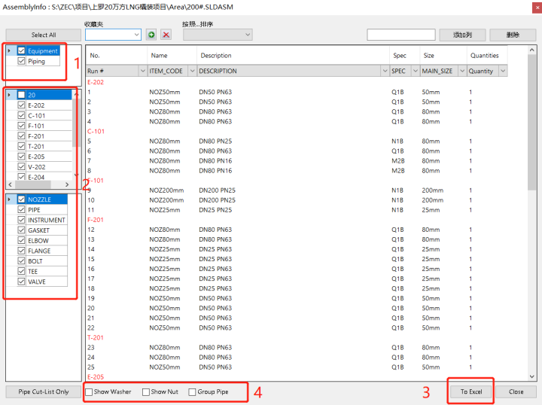Select row 11 NOZ25mm item code

(x=165, y=210)
